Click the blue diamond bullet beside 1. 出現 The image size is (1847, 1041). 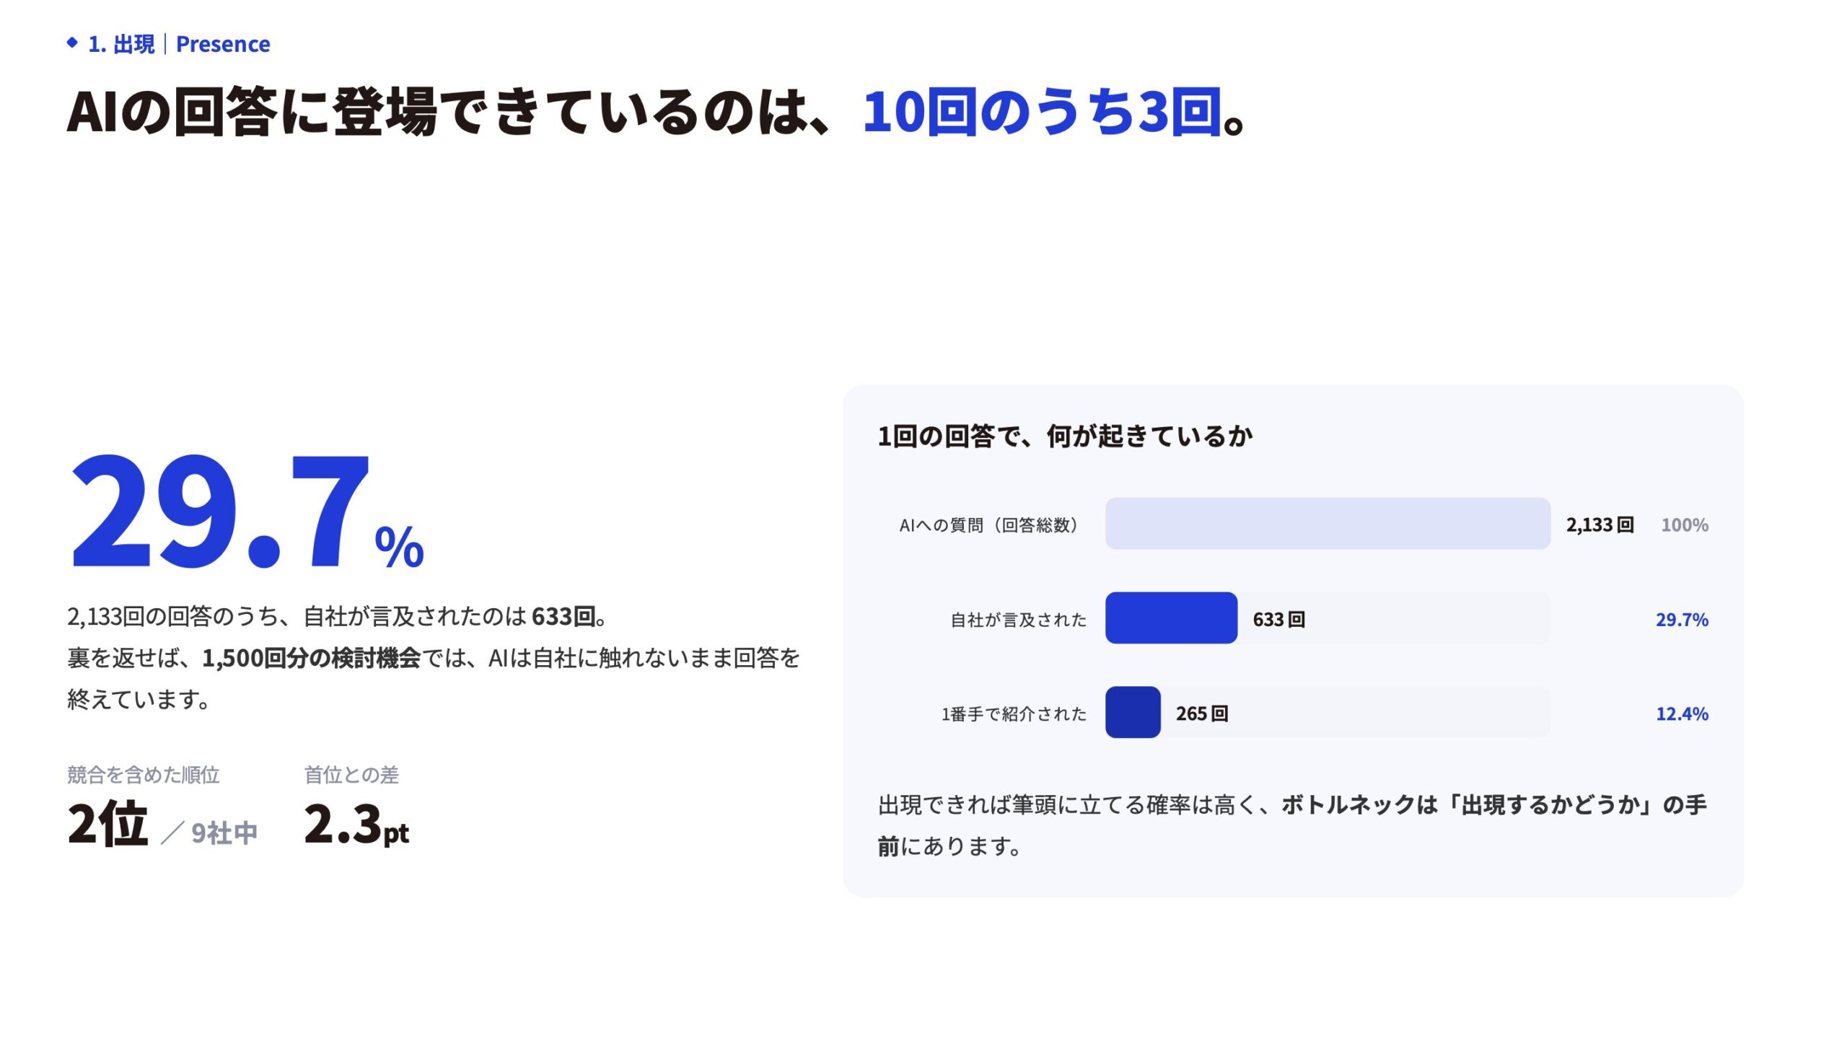[x=72, y=43]
